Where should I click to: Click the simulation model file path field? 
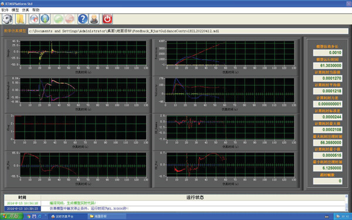point(188,31)
